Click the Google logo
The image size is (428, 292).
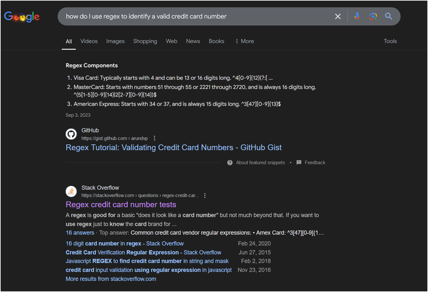point(22,17)
